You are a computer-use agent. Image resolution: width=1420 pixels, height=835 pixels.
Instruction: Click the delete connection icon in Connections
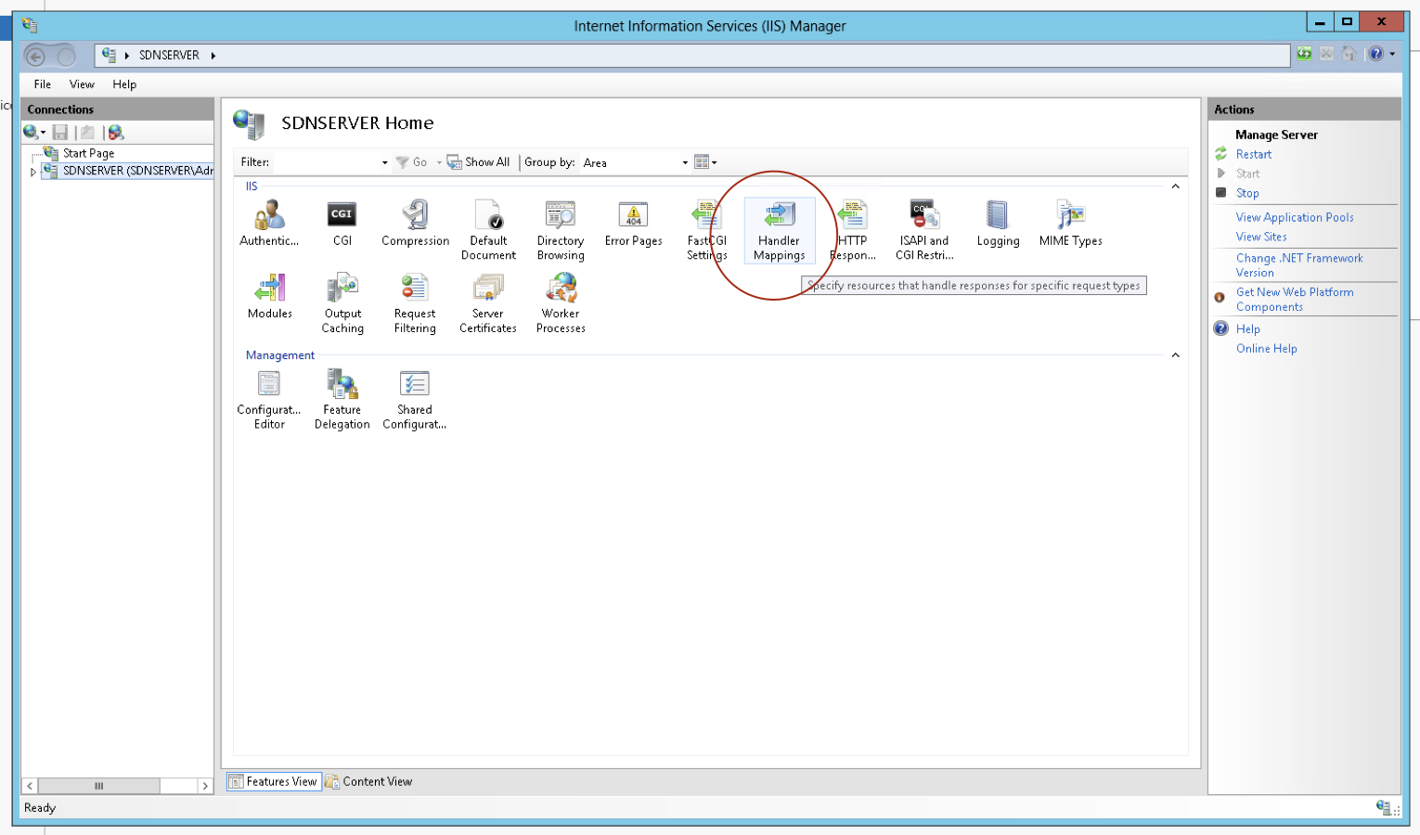115,133
